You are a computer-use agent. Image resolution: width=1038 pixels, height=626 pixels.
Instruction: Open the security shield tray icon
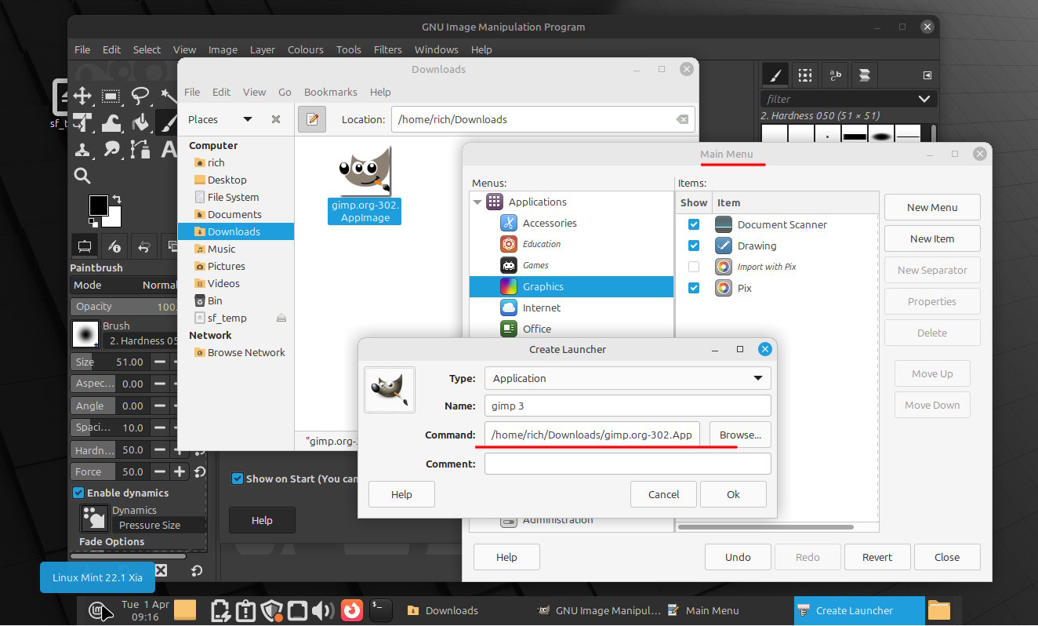point(271,610)
